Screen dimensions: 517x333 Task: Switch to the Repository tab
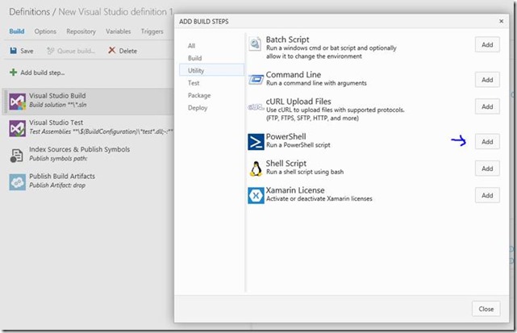tap(81, 31)
